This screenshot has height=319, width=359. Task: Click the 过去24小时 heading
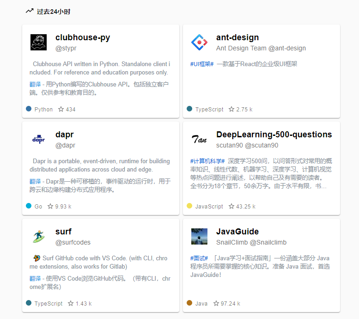pyautogui.click(x=54, y=12)
